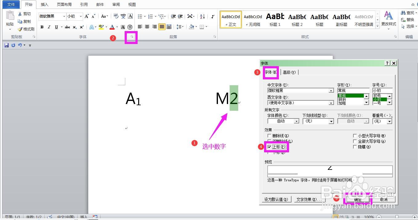
Task: Click the red font color A swatch
Action: (x=112, y=27)
